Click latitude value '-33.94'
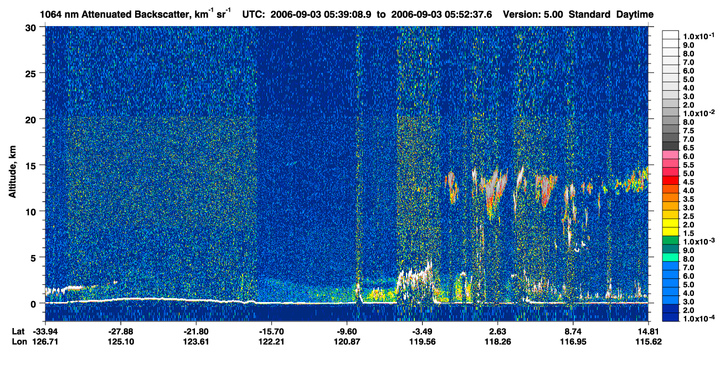Viewport: 720px width, 369px height. 45,331
